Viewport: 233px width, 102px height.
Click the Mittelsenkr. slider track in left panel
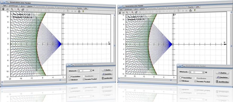tap(85, 71)
